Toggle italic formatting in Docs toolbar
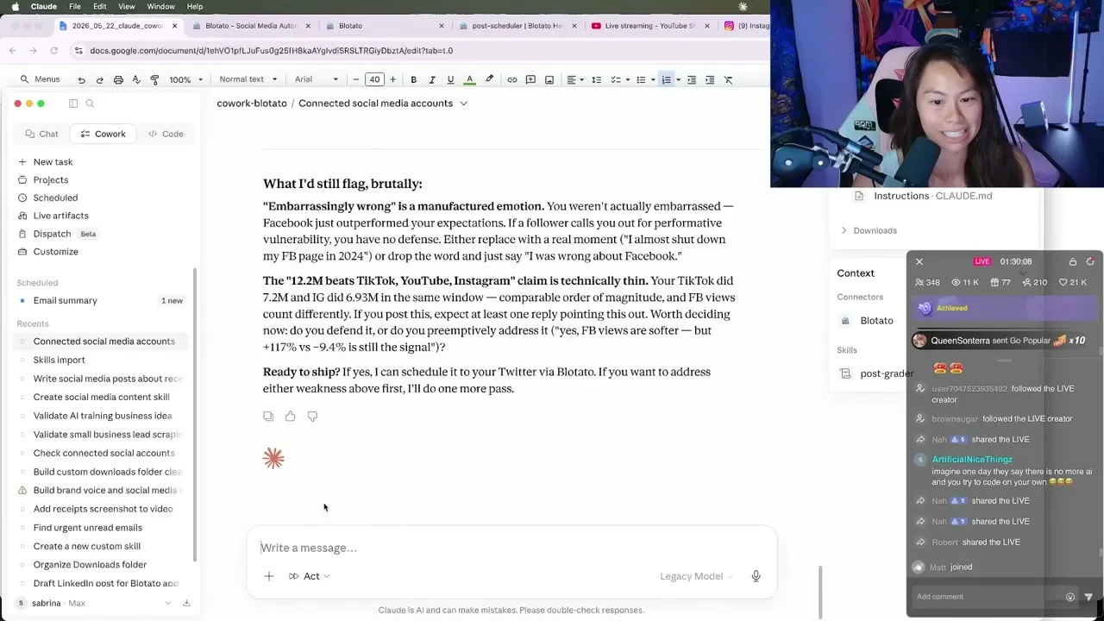The image size is (1104, 621). coord(432,79)
